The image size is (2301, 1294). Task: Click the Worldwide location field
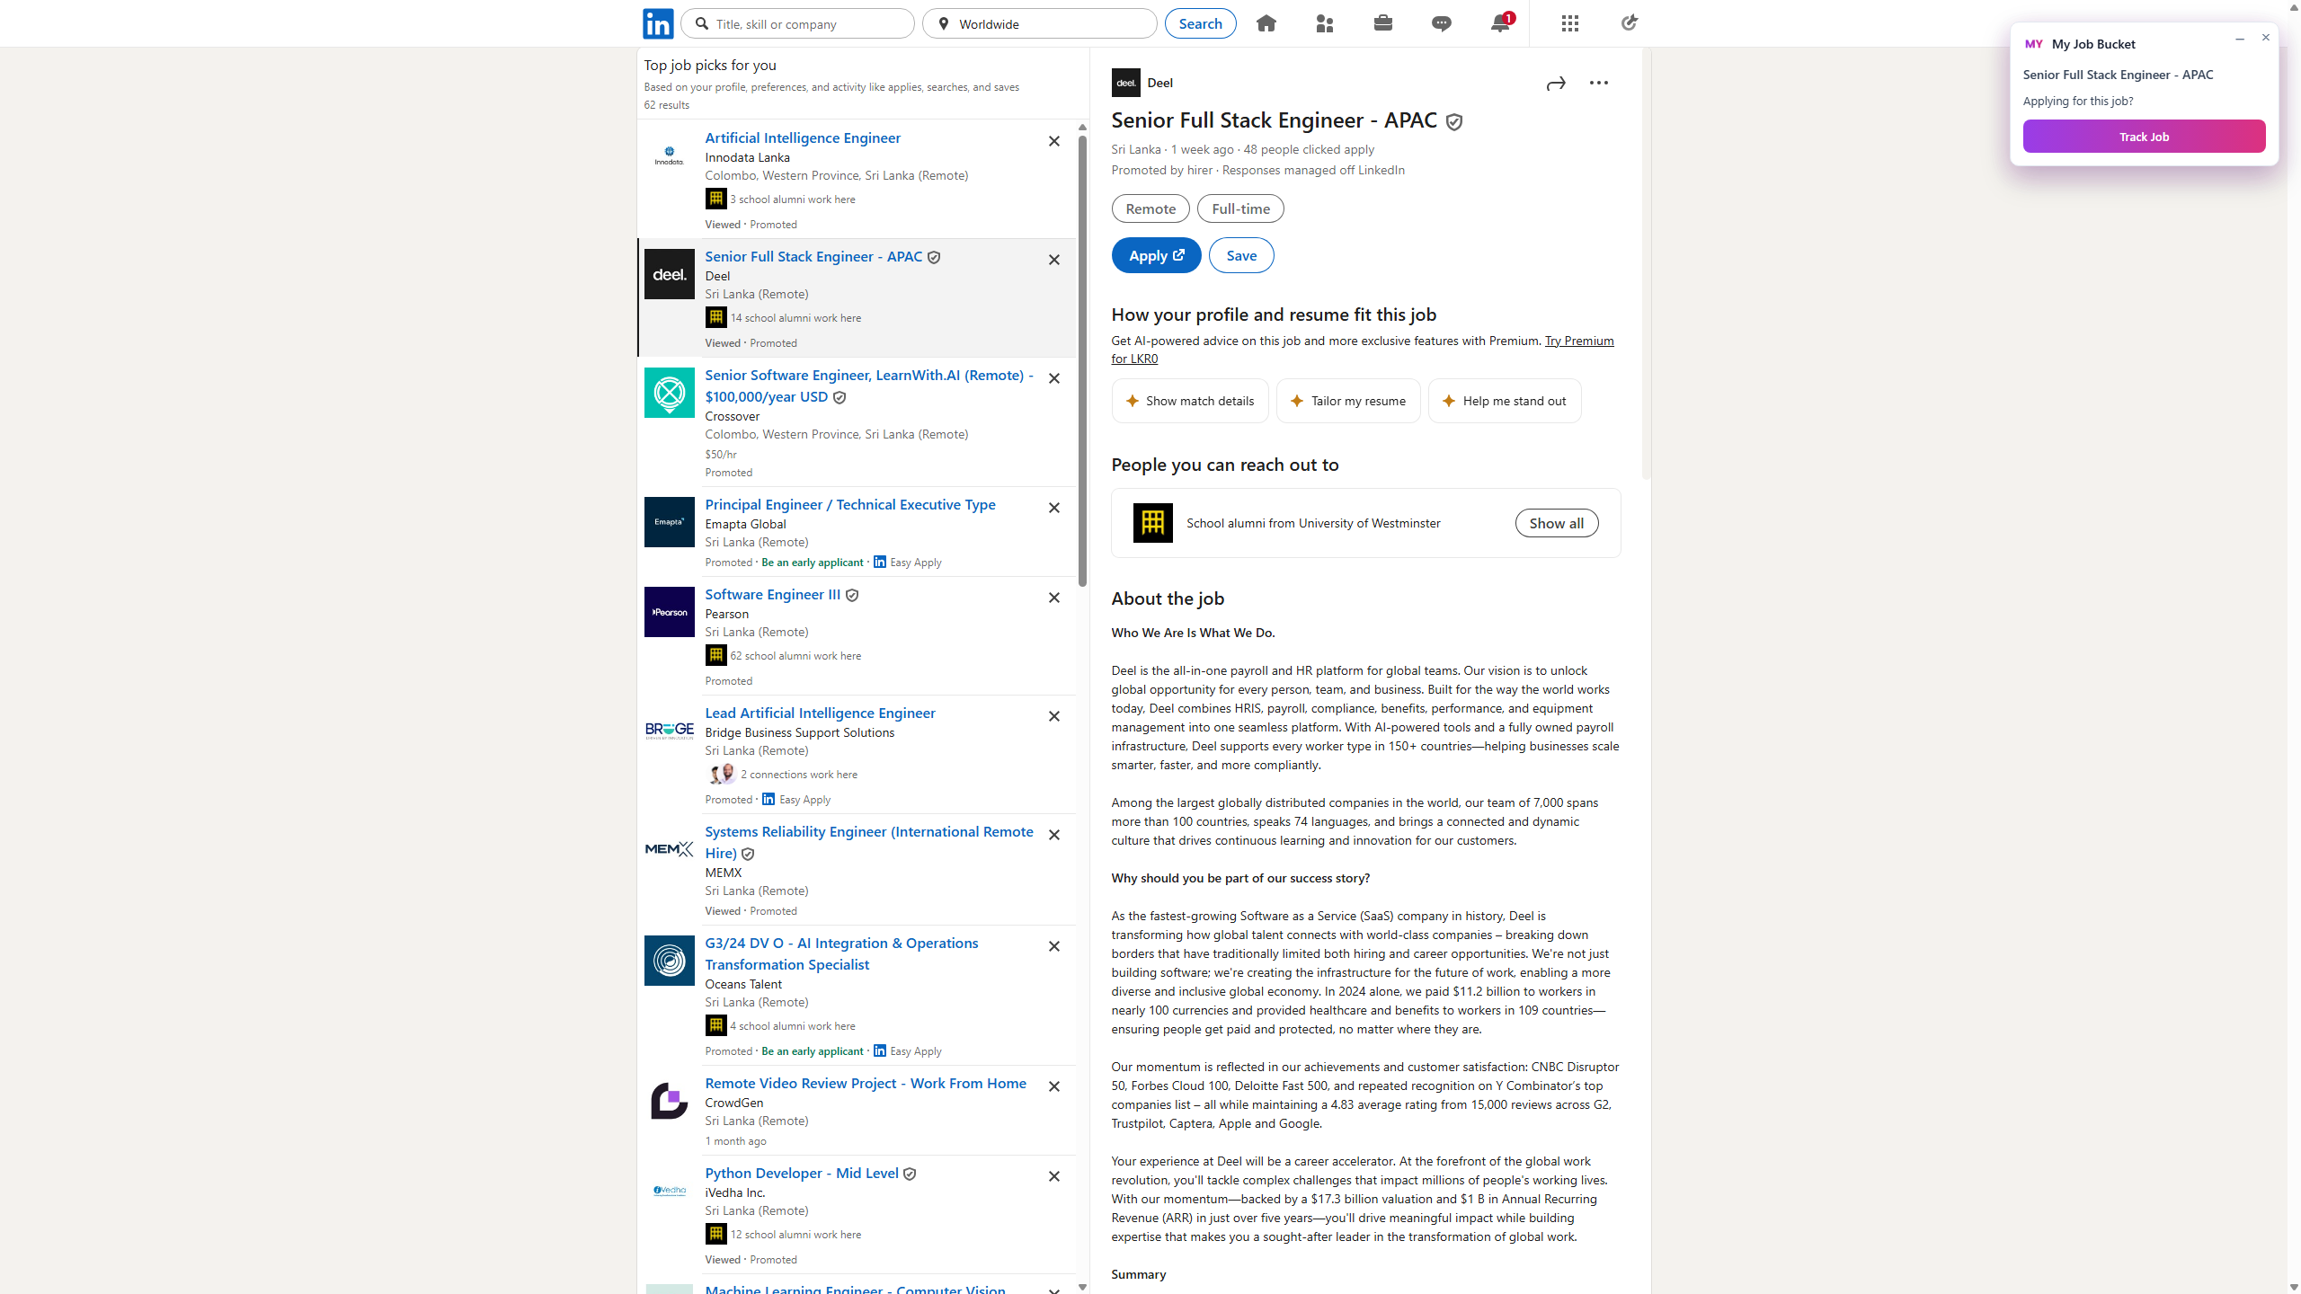1040,23
